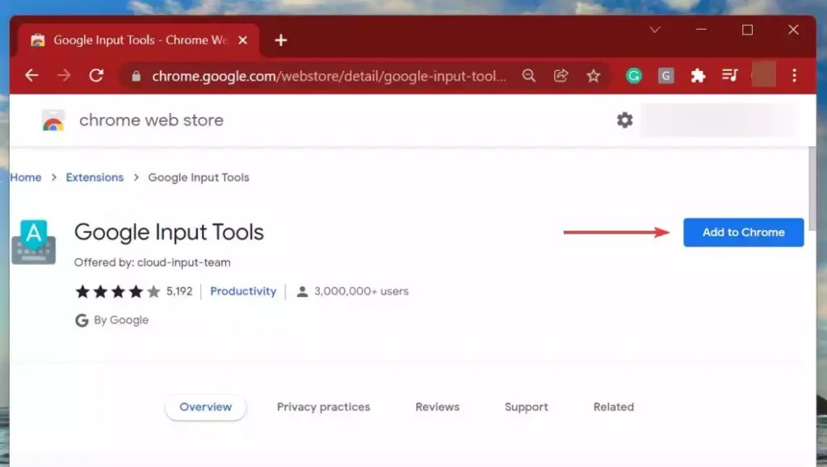Screen dimensions: 827x467
Task: Click the zoom magnifier icon in address bar
Action: pyautogui.click(x=529, y=75)
